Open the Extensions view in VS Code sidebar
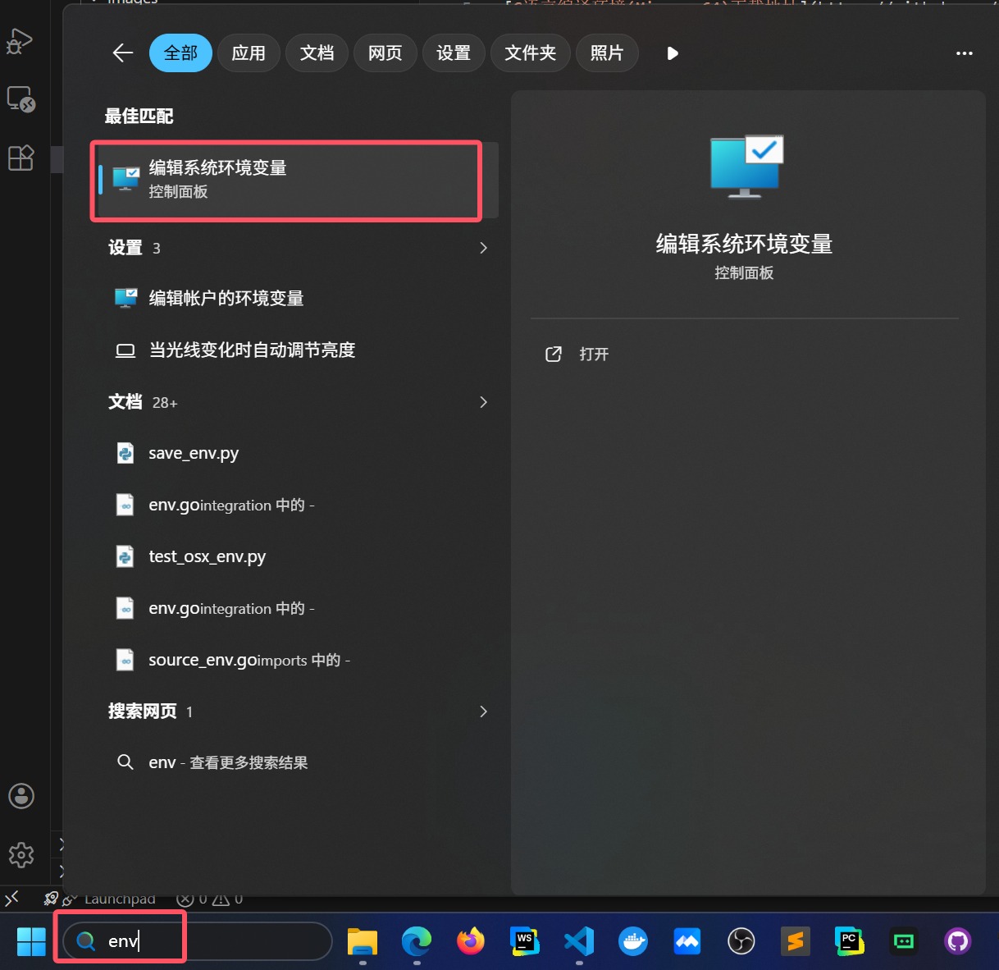Viewport: 999px width, 970px height. (x=21, y=158)
